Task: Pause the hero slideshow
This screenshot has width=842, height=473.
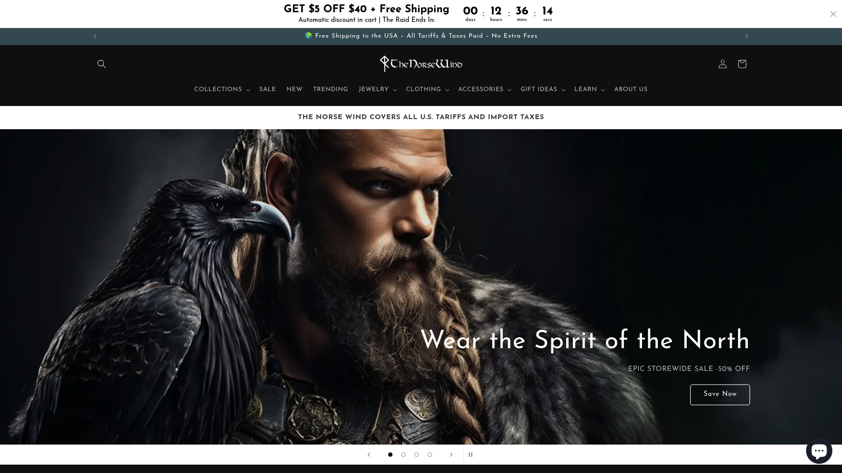Action: 471,455
